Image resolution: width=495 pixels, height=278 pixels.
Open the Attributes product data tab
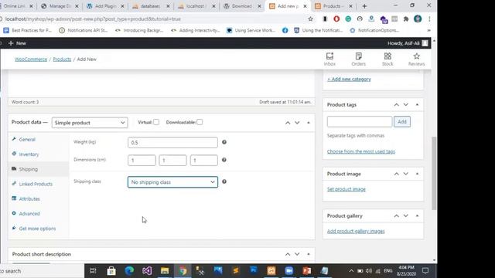(x=29, y=198)
